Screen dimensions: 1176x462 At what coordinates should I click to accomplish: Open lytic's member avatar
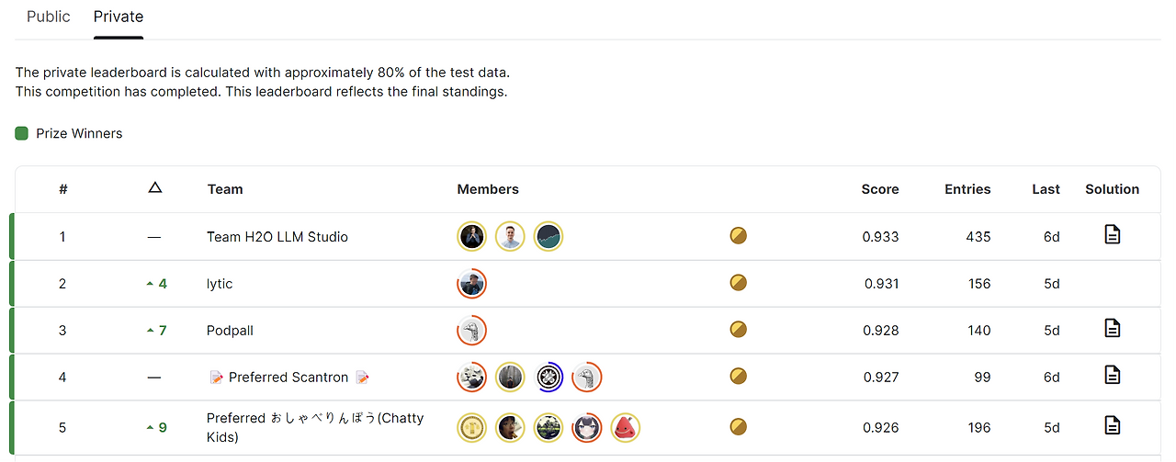click(x=471, y=284)
